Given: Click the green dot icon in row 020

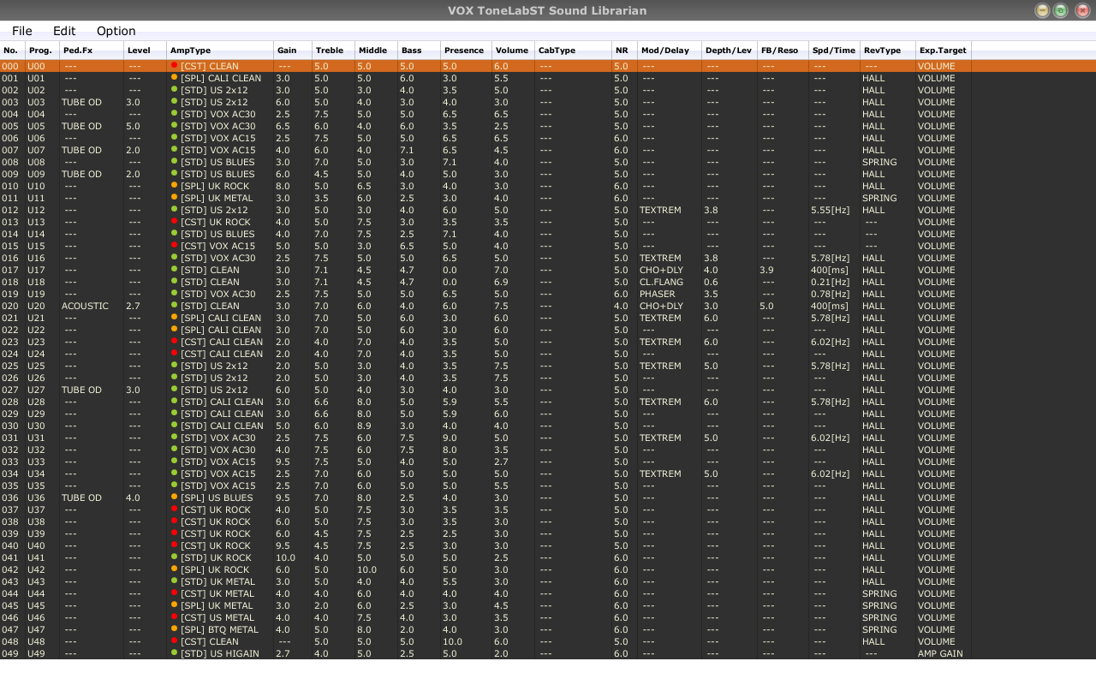Looking at the screenshot, I should [175, 305].
